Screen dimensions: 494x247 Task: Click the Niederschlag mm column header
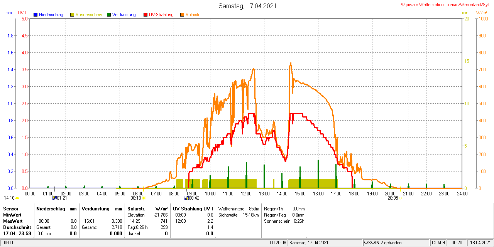56,208
